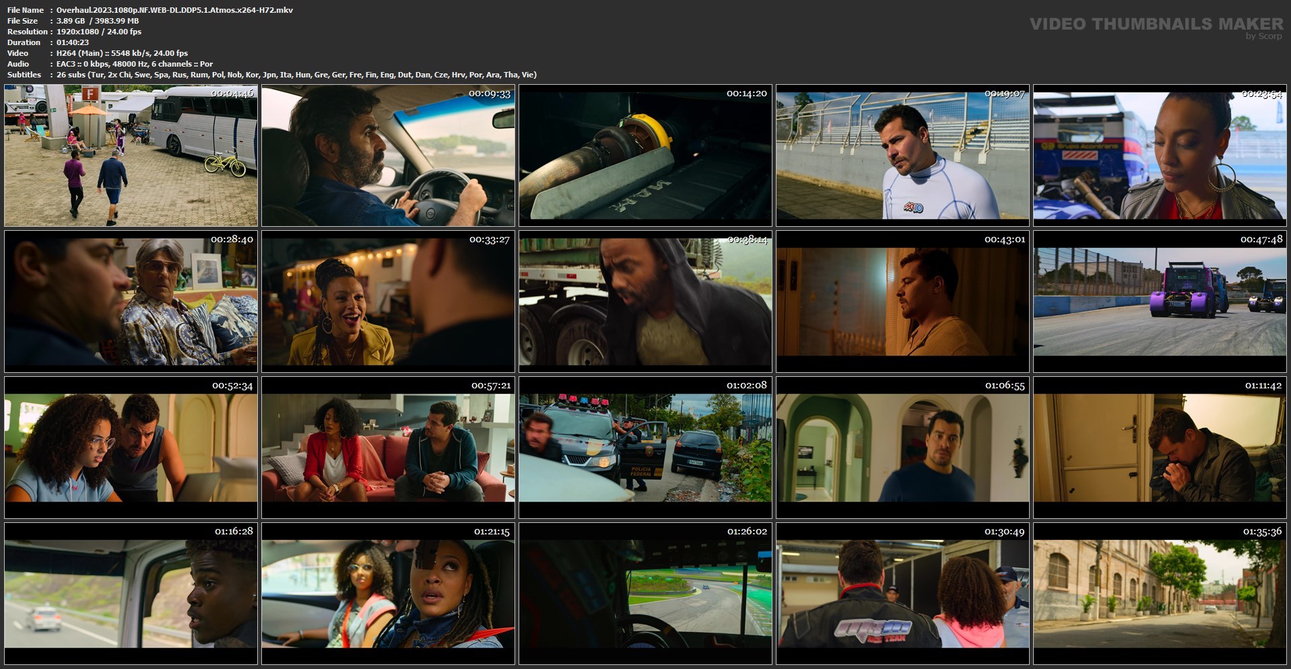Image resolution: width=1291 pixels, height=669 pixels.
Task: Open the thumbnail stamped 00:52:34
Action: pyautogui.click(x=131, y=448)
